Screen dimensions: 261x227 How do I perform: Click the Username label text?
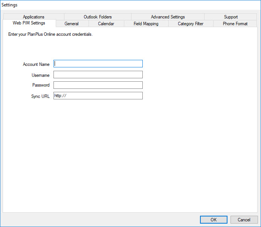point(41,75)
